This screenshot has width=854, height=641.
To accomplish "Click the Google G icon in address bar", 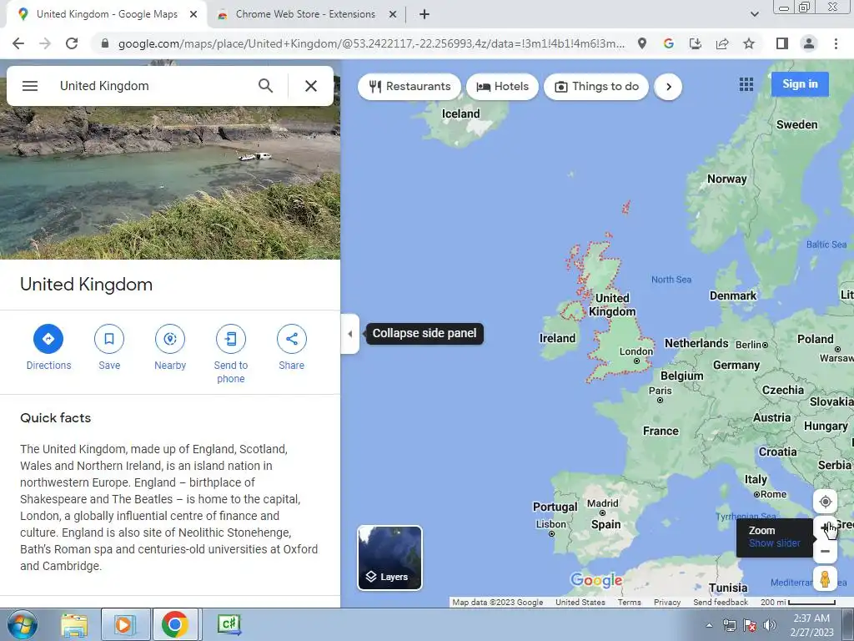I will click(669, 43).
